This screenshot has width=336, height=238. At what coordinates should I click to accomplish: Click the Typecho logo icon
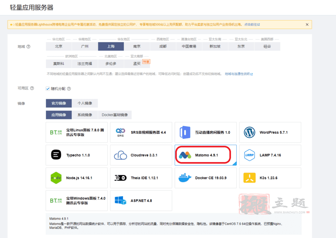tap(56, 155)
